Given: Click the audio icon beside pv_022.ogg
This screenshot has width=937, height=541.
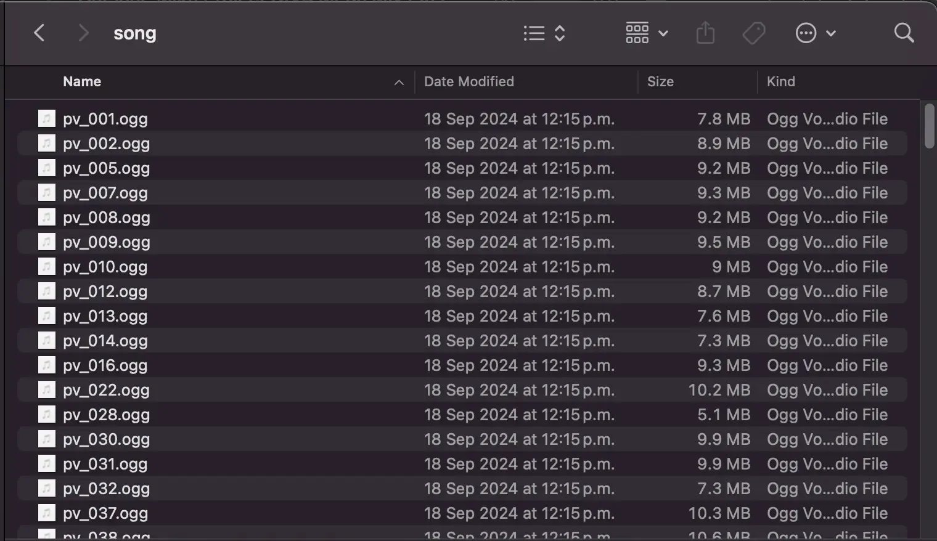Looking at the screenshot, I should point(47,389).
